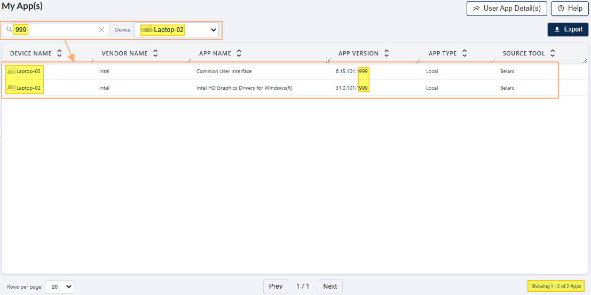Viewport: 591px width, 295px height.
Task: Go to the Prev page
Action: pos(275,286)
